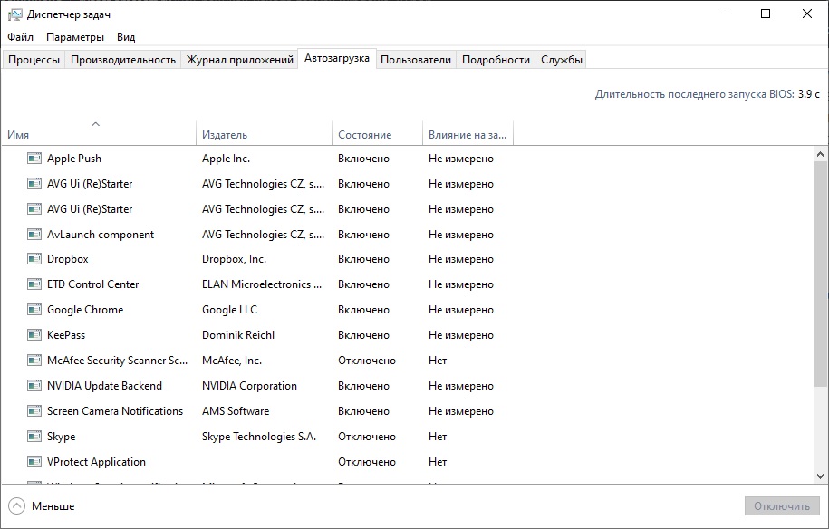Click the NVIDIA Update Backend icon
Screen dimensions: 829x529
34,386
